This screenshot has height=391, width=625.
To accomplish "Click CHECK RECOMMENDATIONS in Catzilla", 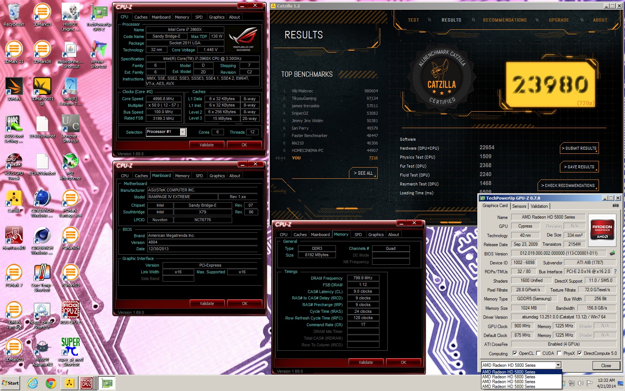I will click(568, 185).
